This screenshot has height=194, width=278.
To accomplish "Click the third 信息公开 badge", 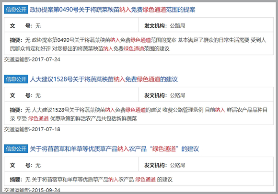I will [16, 149].
